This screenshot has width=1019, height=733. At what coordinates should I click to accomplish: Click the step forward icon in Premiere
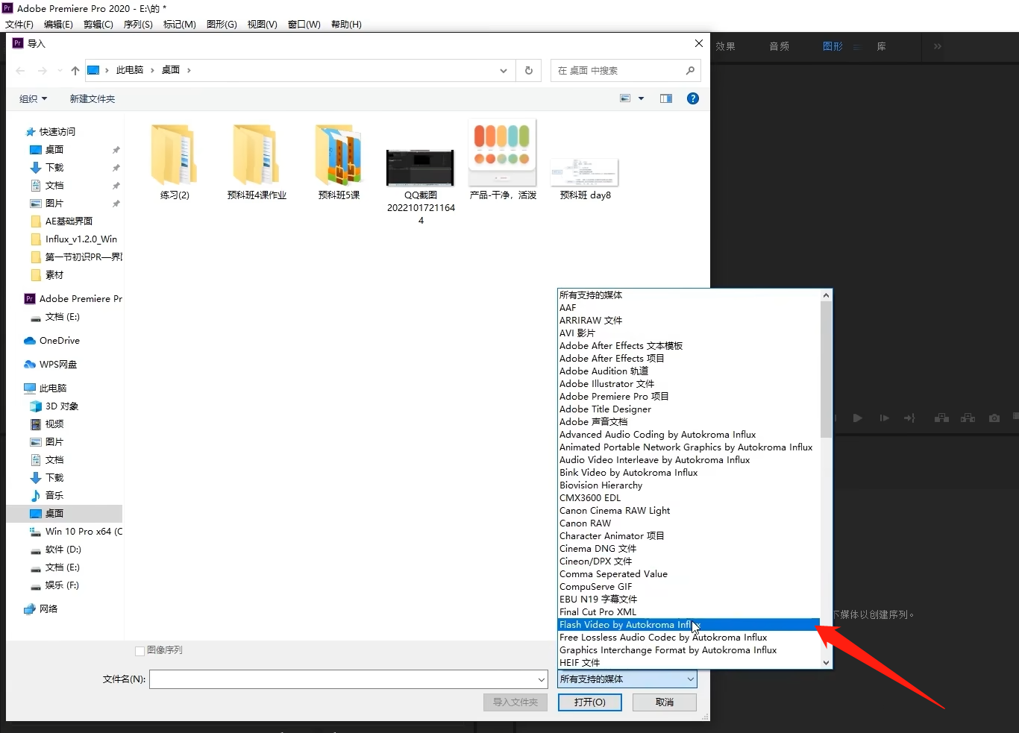[884, 418]
